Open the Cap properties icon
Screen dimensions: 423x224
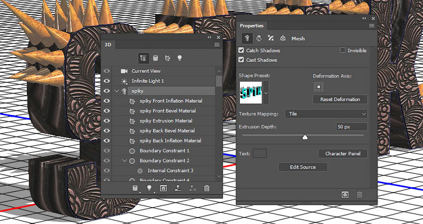[271, 38]
